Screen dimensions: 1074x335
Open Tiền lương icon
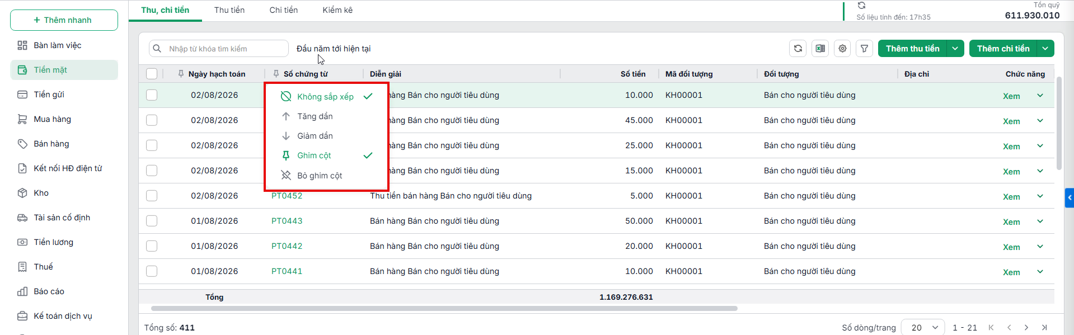[x=22, y=242]
